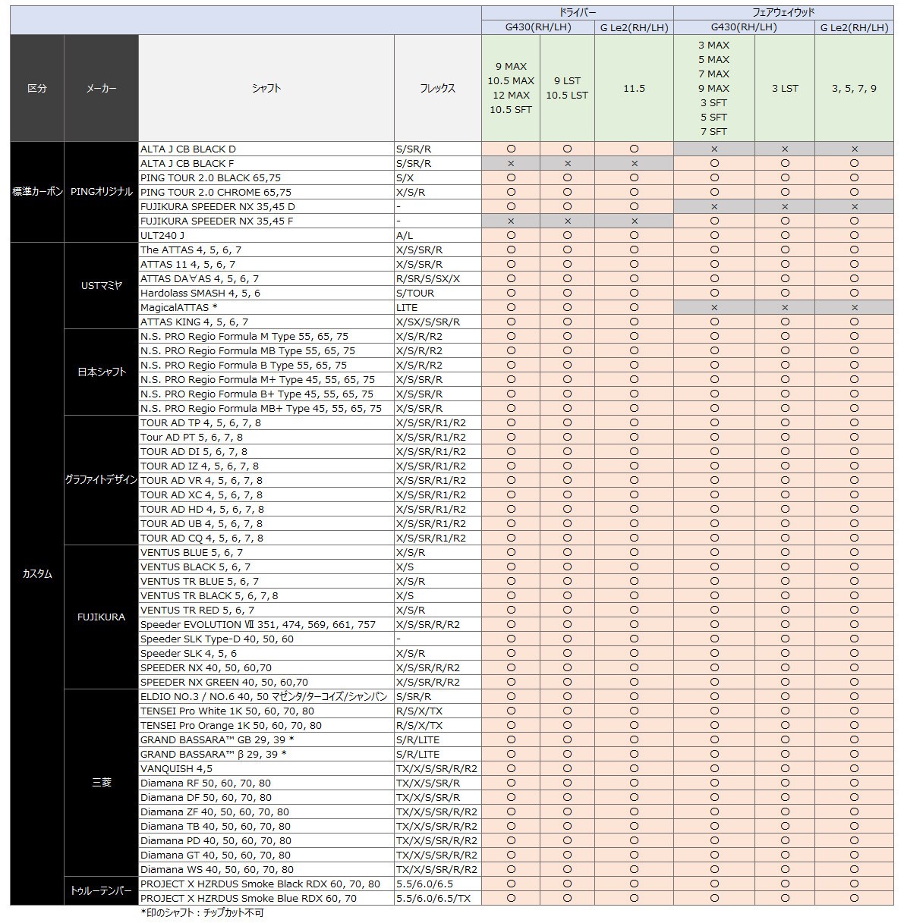The image size is (904, 923).
Task: Click the chip-cut footnote *印のシャフト
Action: point(202,913)
